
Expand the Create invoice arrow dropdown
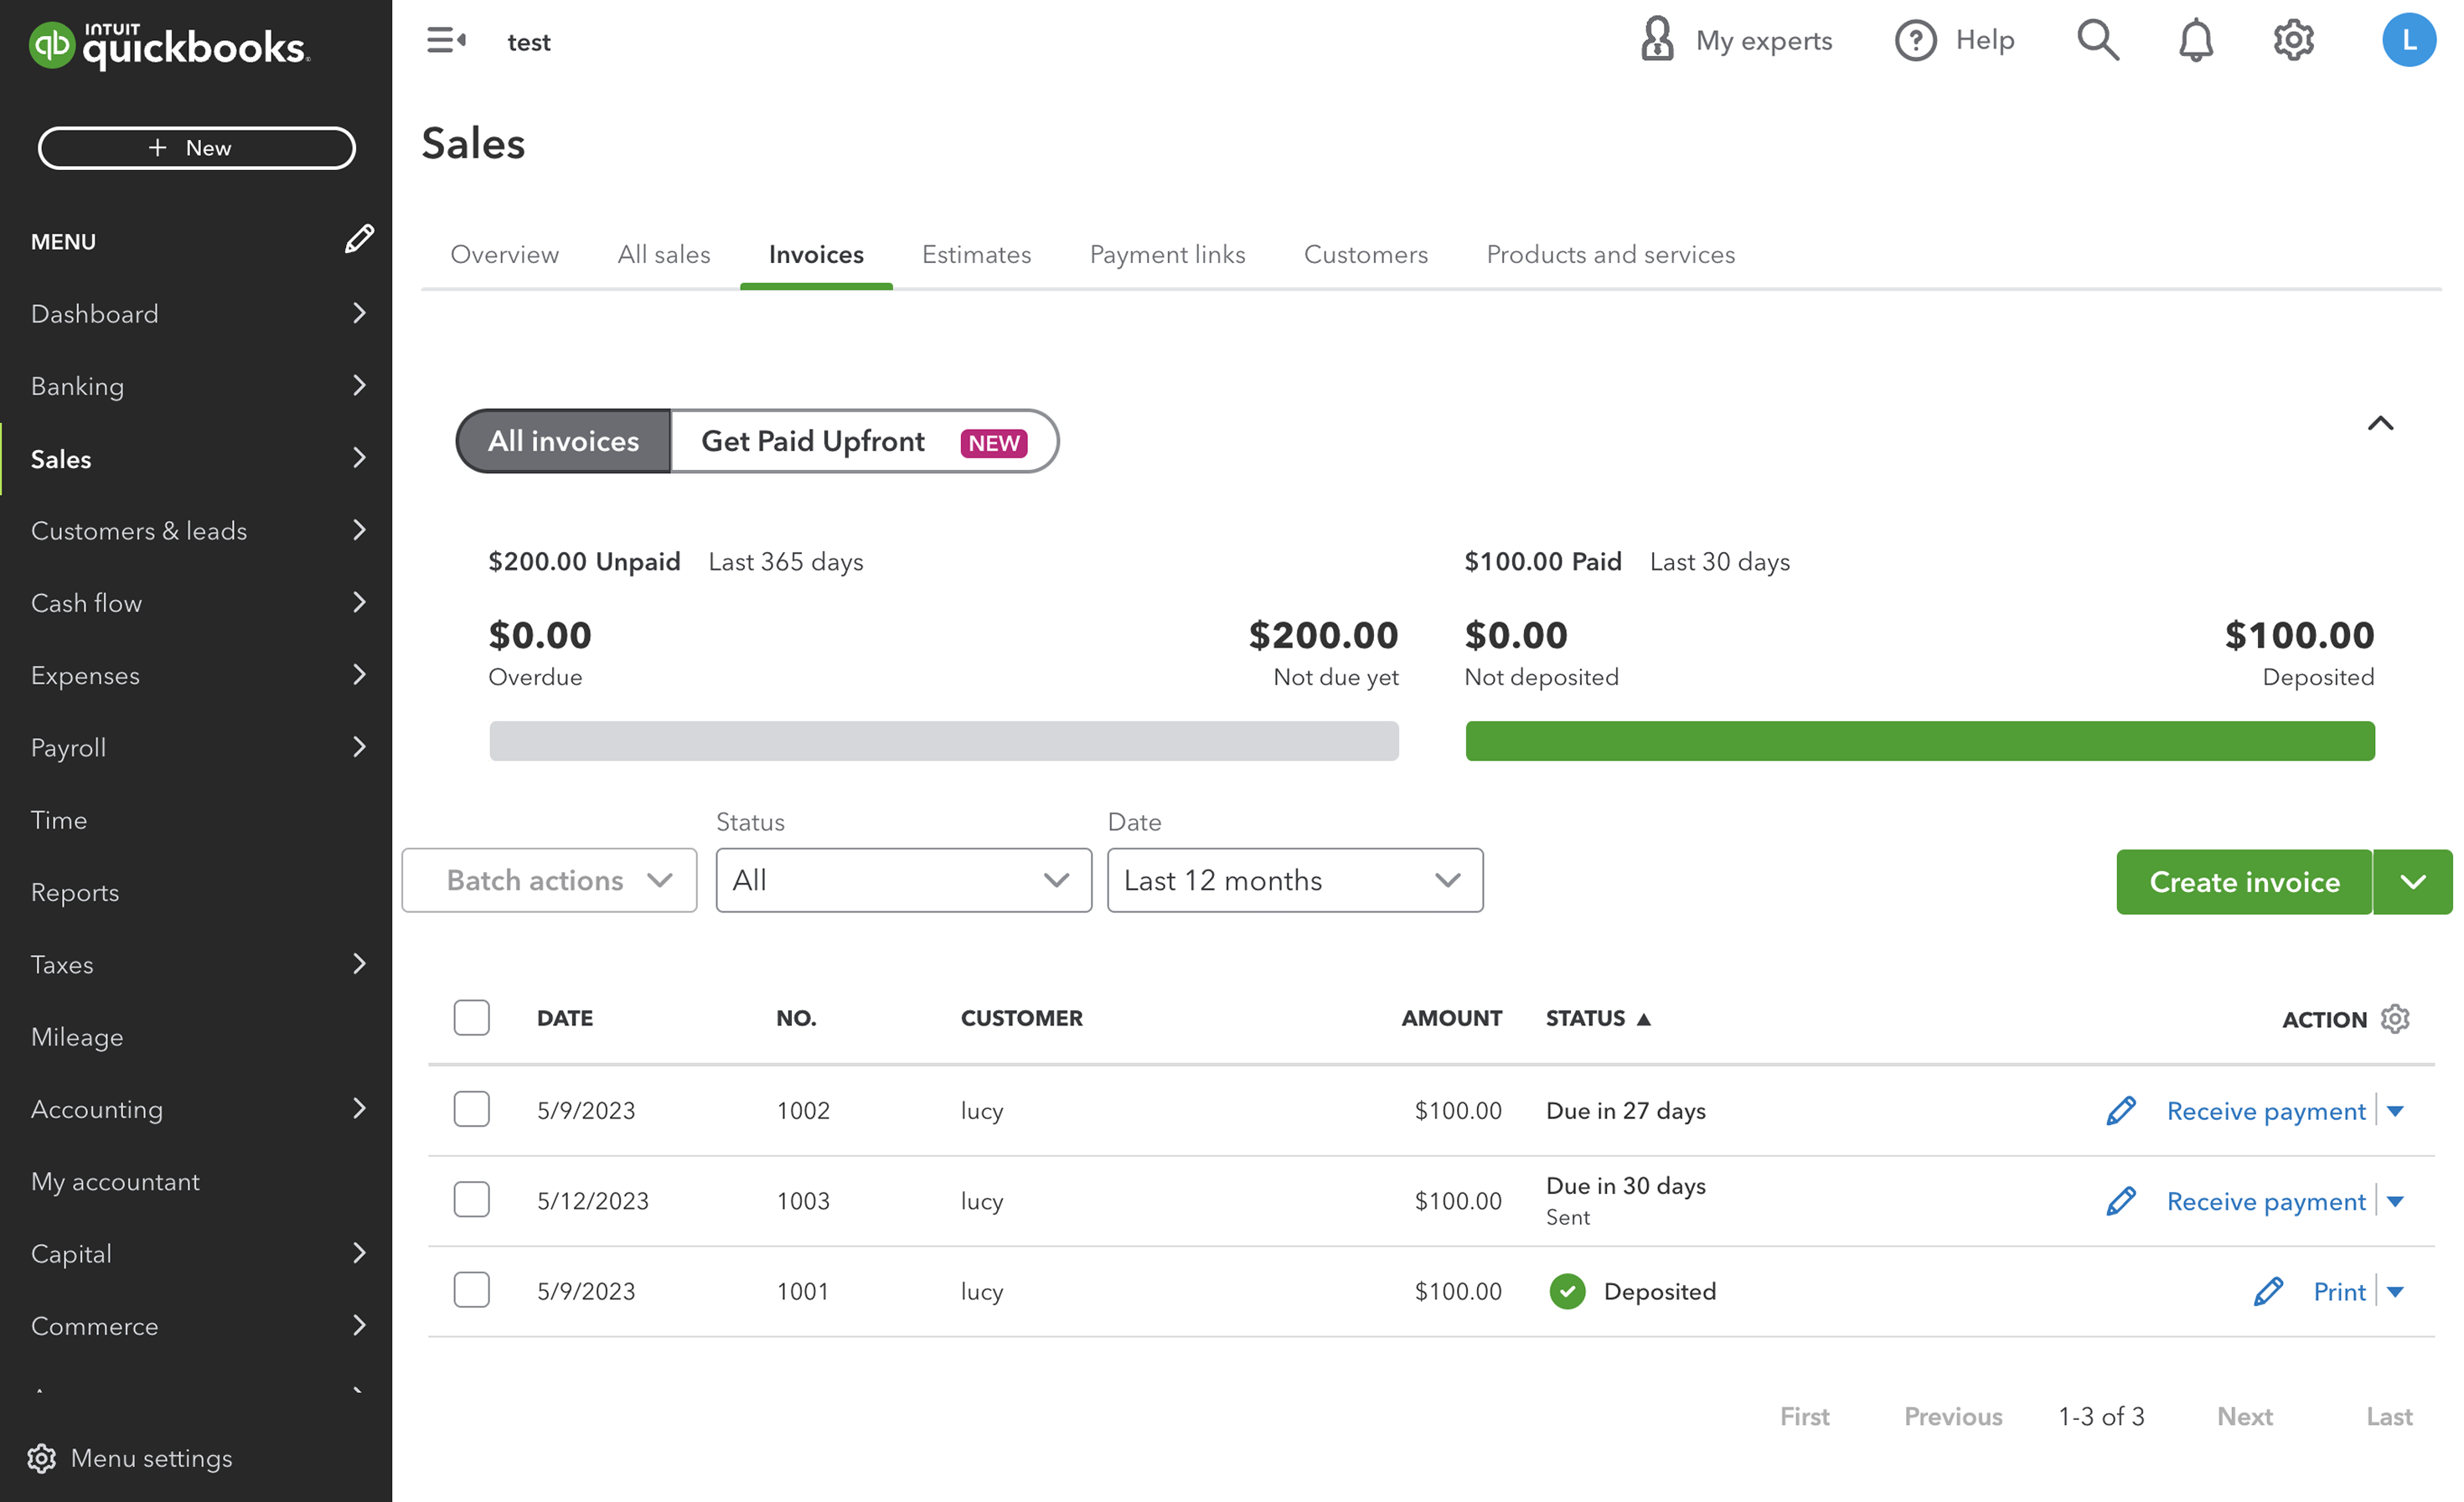pos(2412,882)
